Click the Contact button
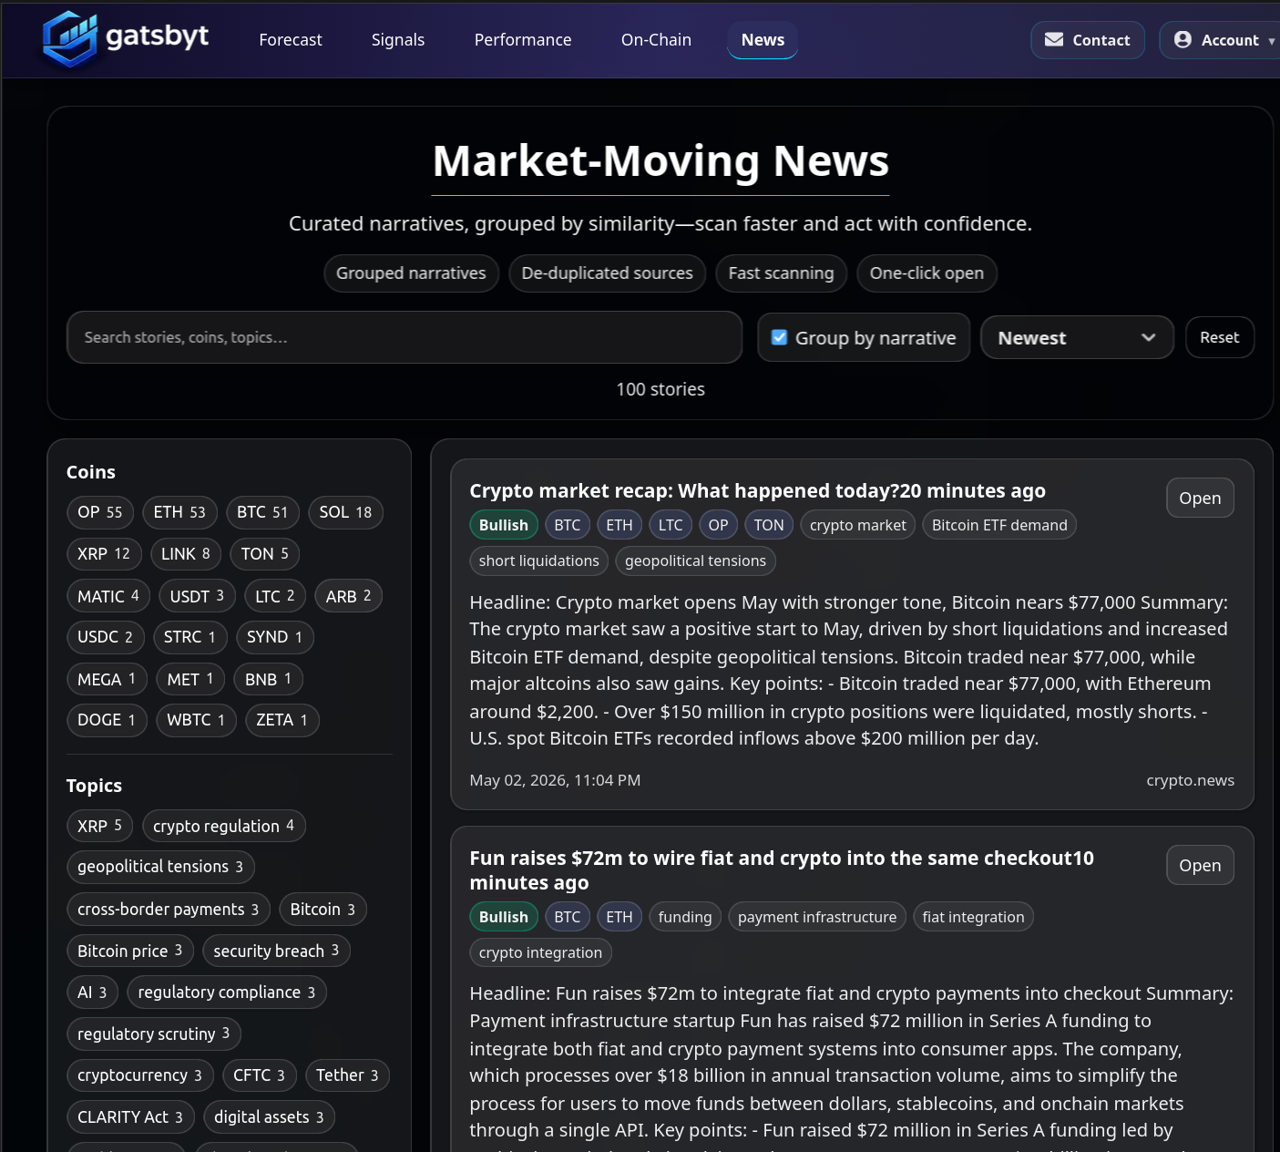 (1087, 40)
